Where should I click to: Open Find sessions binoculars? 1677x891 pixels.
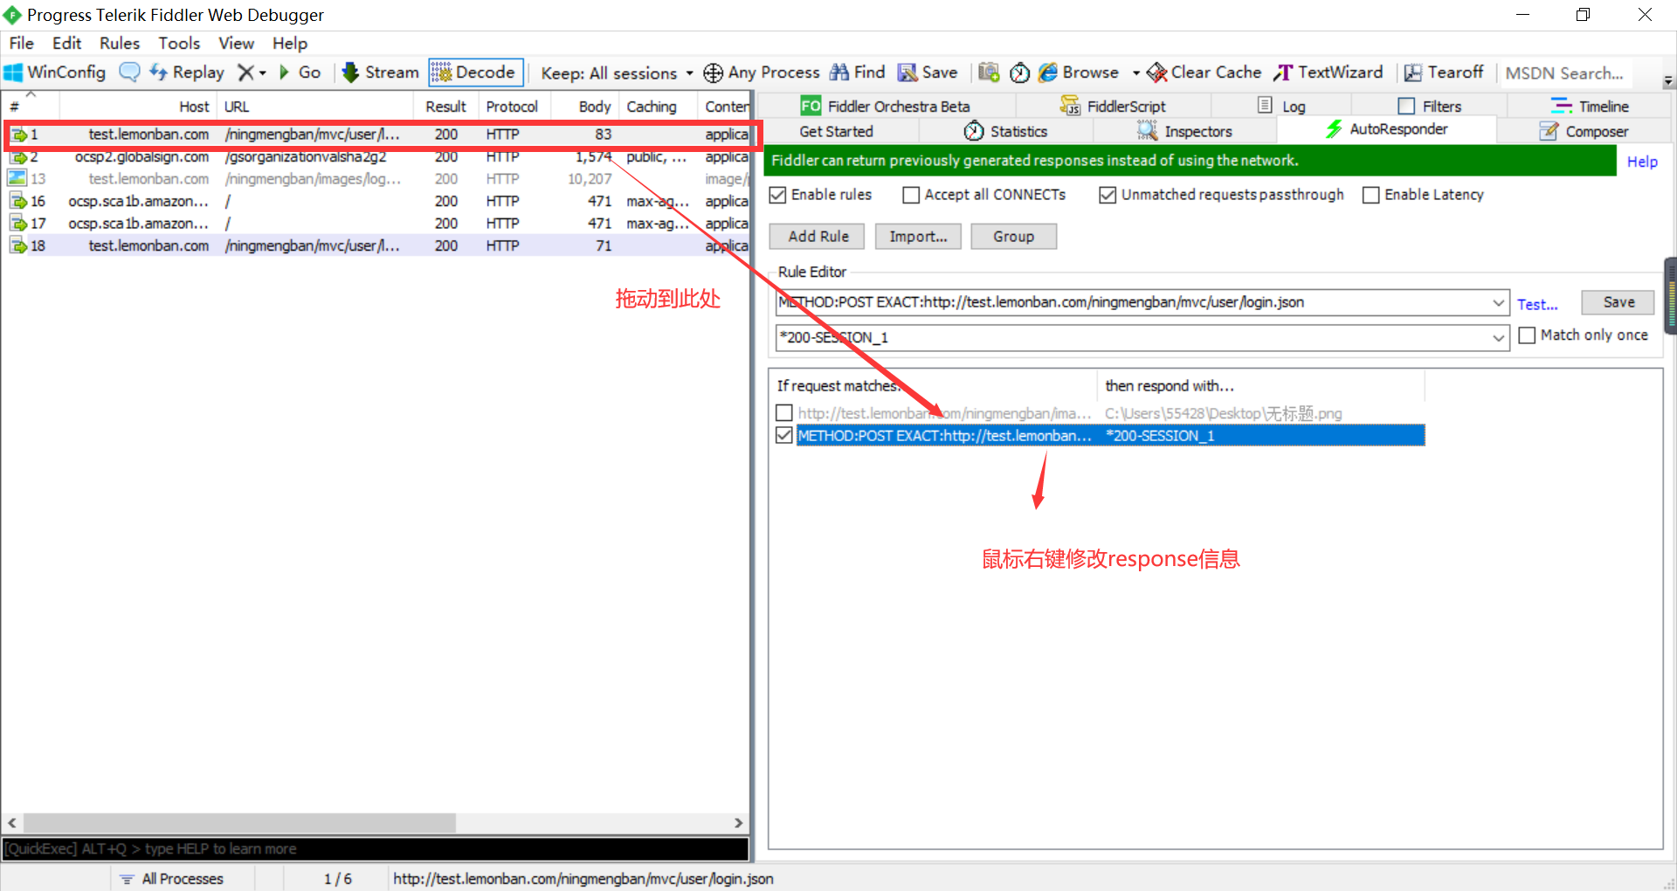coord(857,73)
